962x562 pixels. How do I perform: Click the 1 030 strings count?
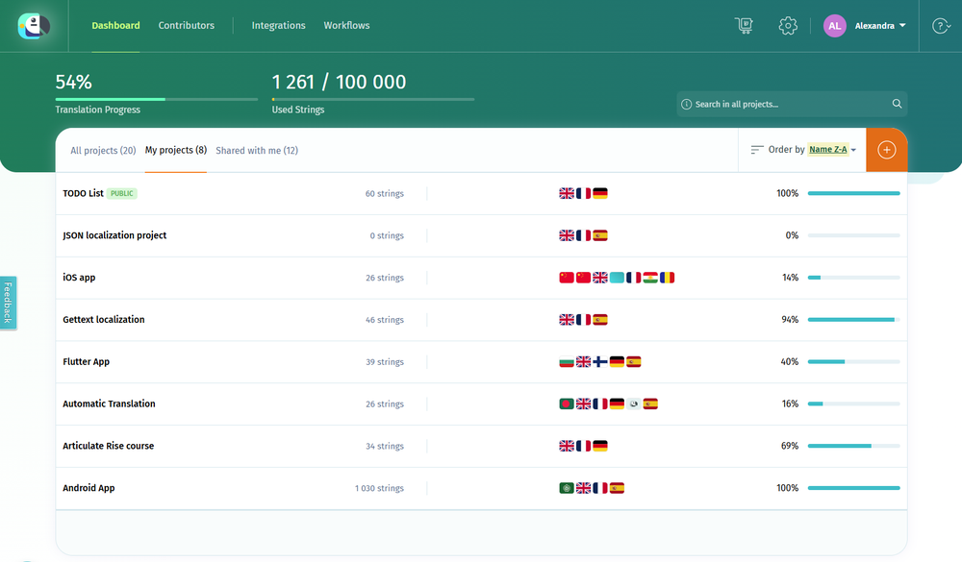point(379,488)
